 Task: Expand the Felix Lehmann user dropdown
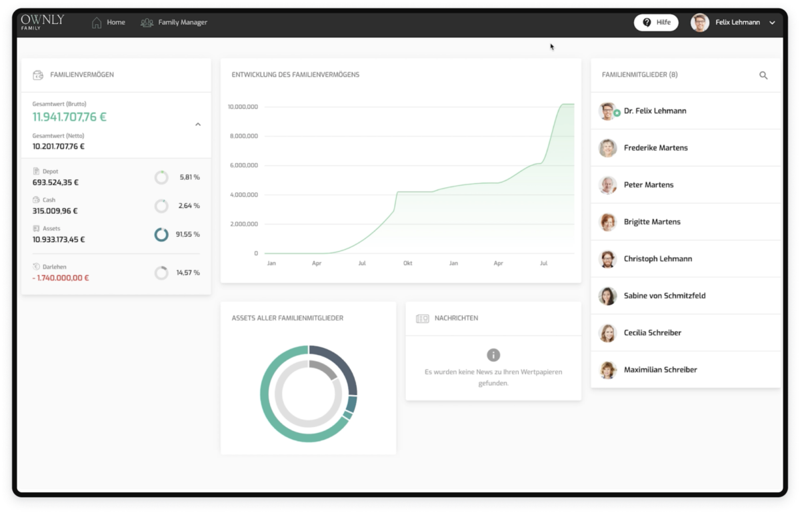click(x=772, y=23)
